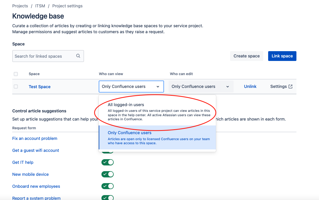Toggle Onboard new employees switch

107,186
